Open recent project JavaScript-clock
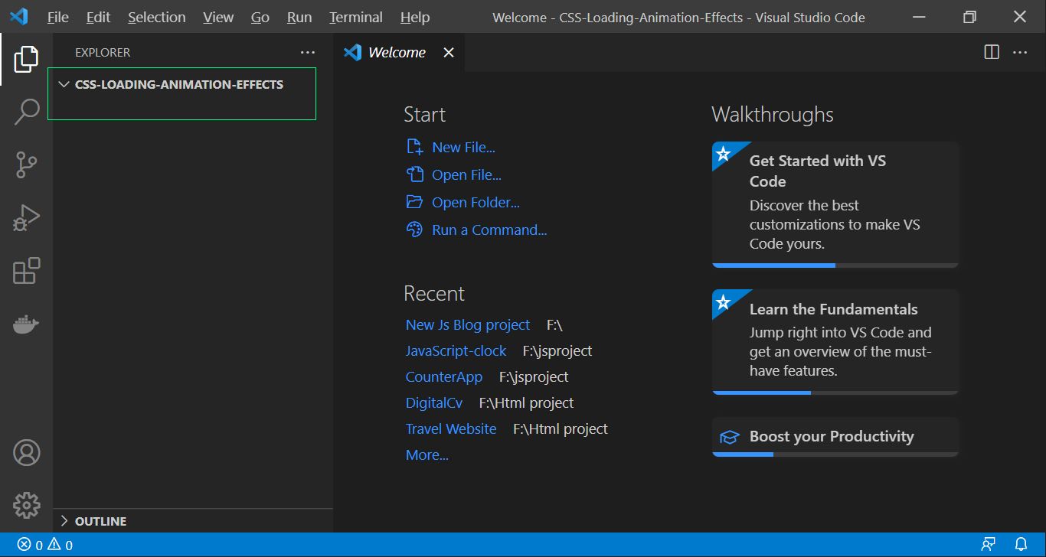This screenshot has height=557, width=1046. [456, 350]
